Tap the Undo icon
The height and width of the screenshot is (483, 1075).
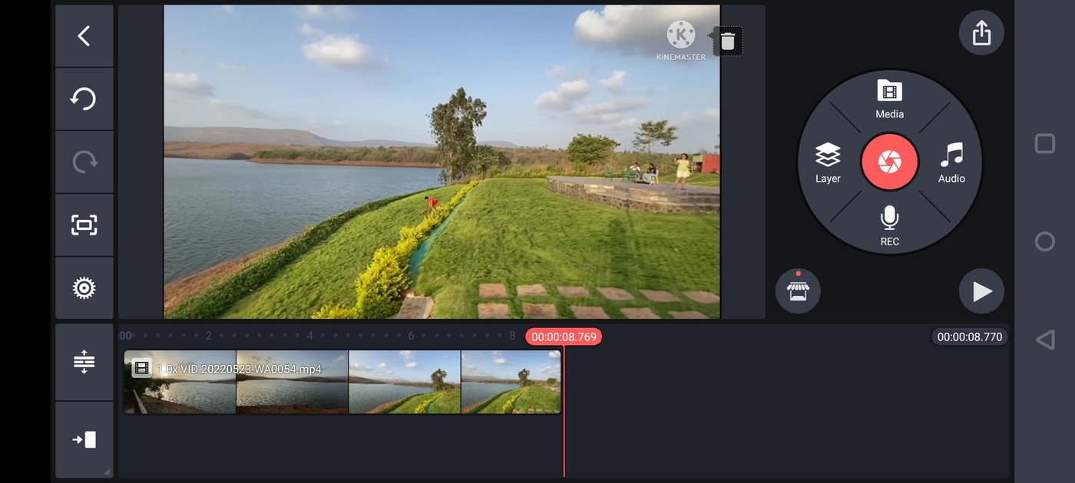(84, 99)
